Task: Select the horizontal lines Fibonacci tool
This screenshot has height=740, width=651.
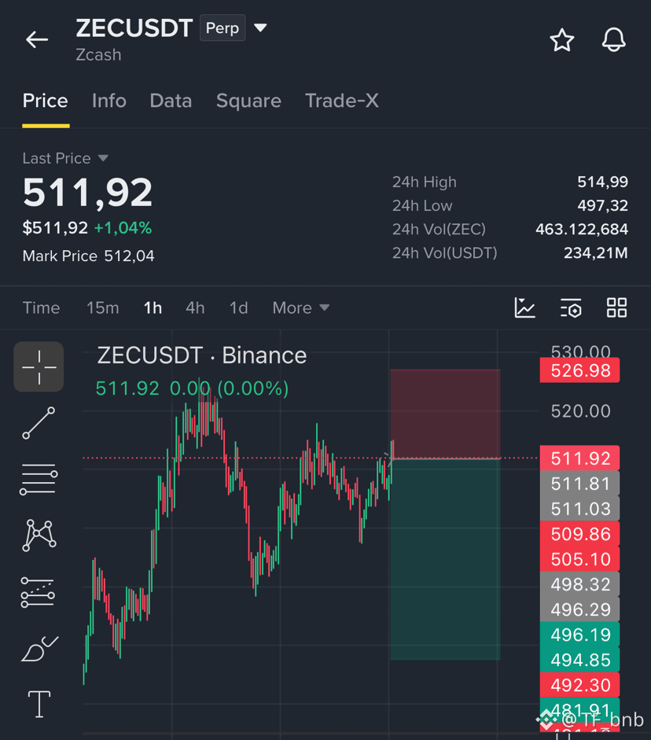Action: click(x=39, y=479)
